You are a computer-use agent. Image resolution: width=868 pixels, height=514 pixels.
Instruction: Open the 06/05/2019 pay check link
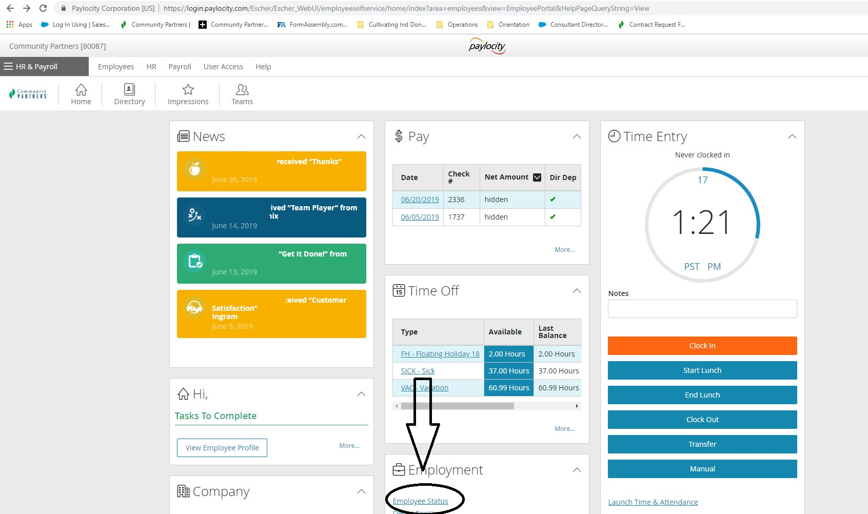pos(420,217)
